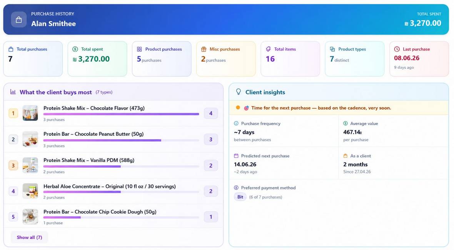Click the Chocolate Flavor protein shake thumbnail
The width and height of the screenshot is (454, 250).
click(30, 113)
